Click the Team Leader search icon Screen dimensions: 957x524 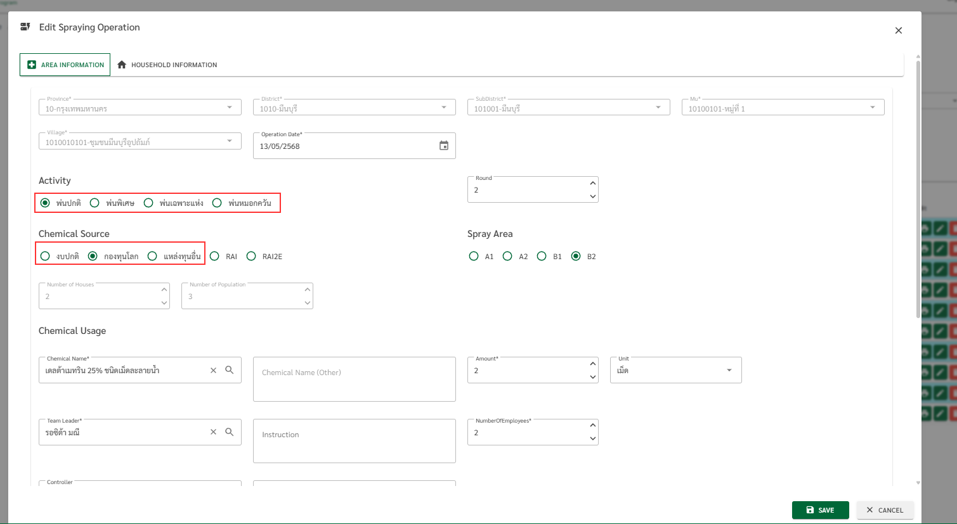tap(230, 432)
